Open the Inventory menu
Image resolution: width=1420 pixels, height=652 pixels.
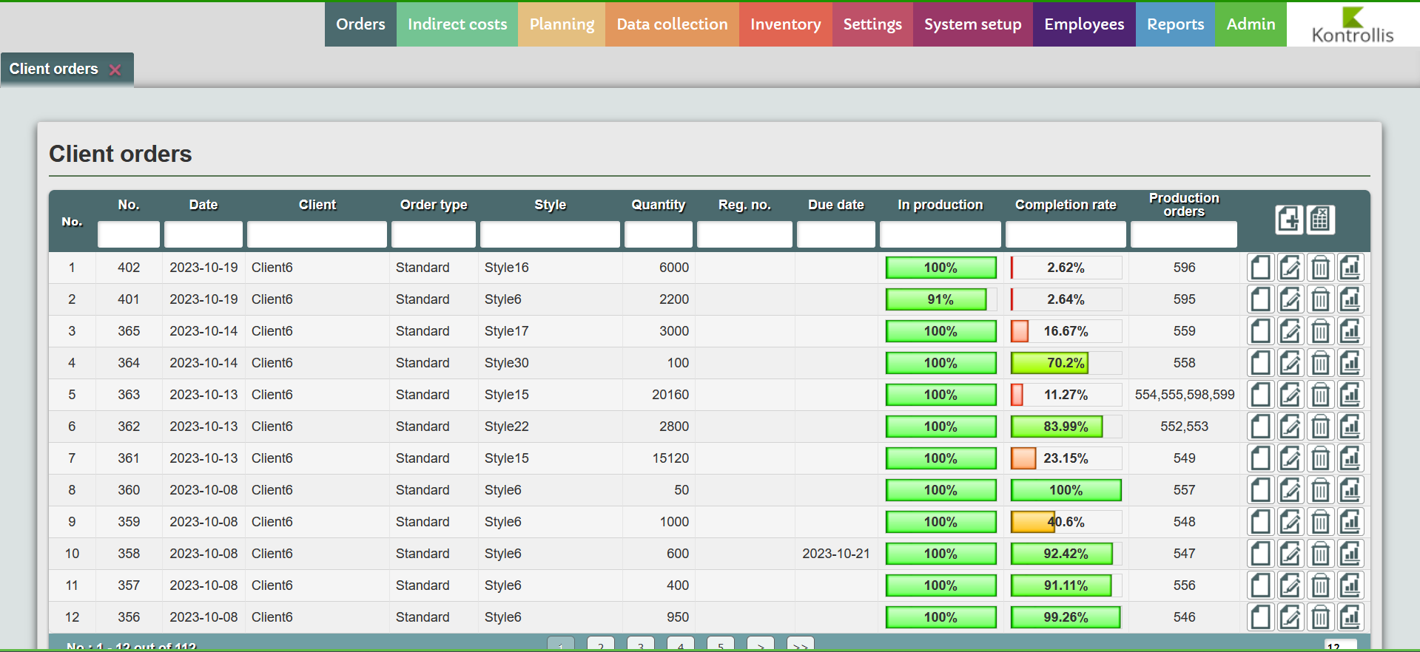(x=785, y=24)
